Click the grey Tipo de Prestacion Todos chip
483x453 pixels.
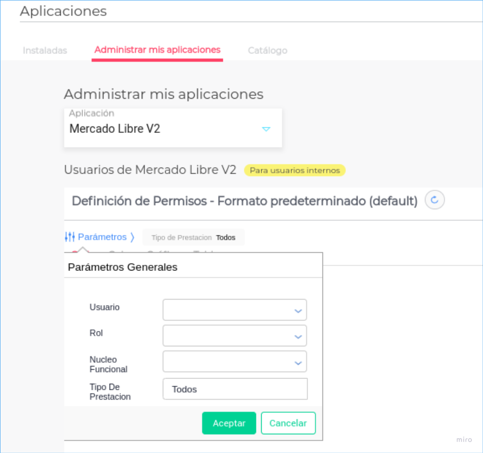[x=193, y=237]
